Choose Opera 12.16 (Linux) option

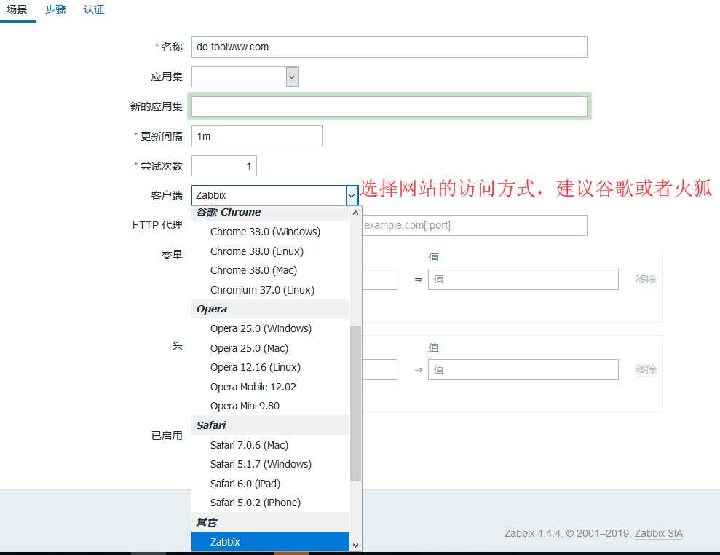point(270,367)
